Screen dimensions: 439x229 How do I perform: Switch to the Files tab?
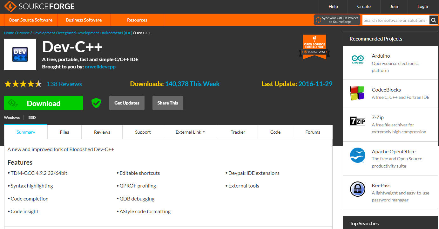(x=64, y=132)
